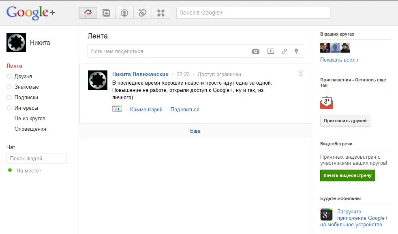
Task: Open the third circle member photo with hat
Action: 345,48
